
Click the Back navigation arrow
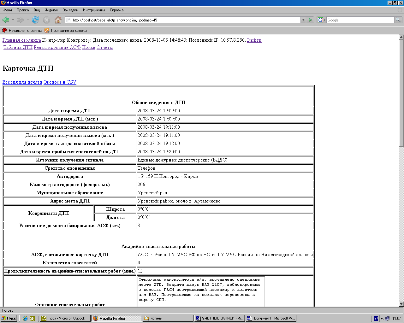point(6,20)
